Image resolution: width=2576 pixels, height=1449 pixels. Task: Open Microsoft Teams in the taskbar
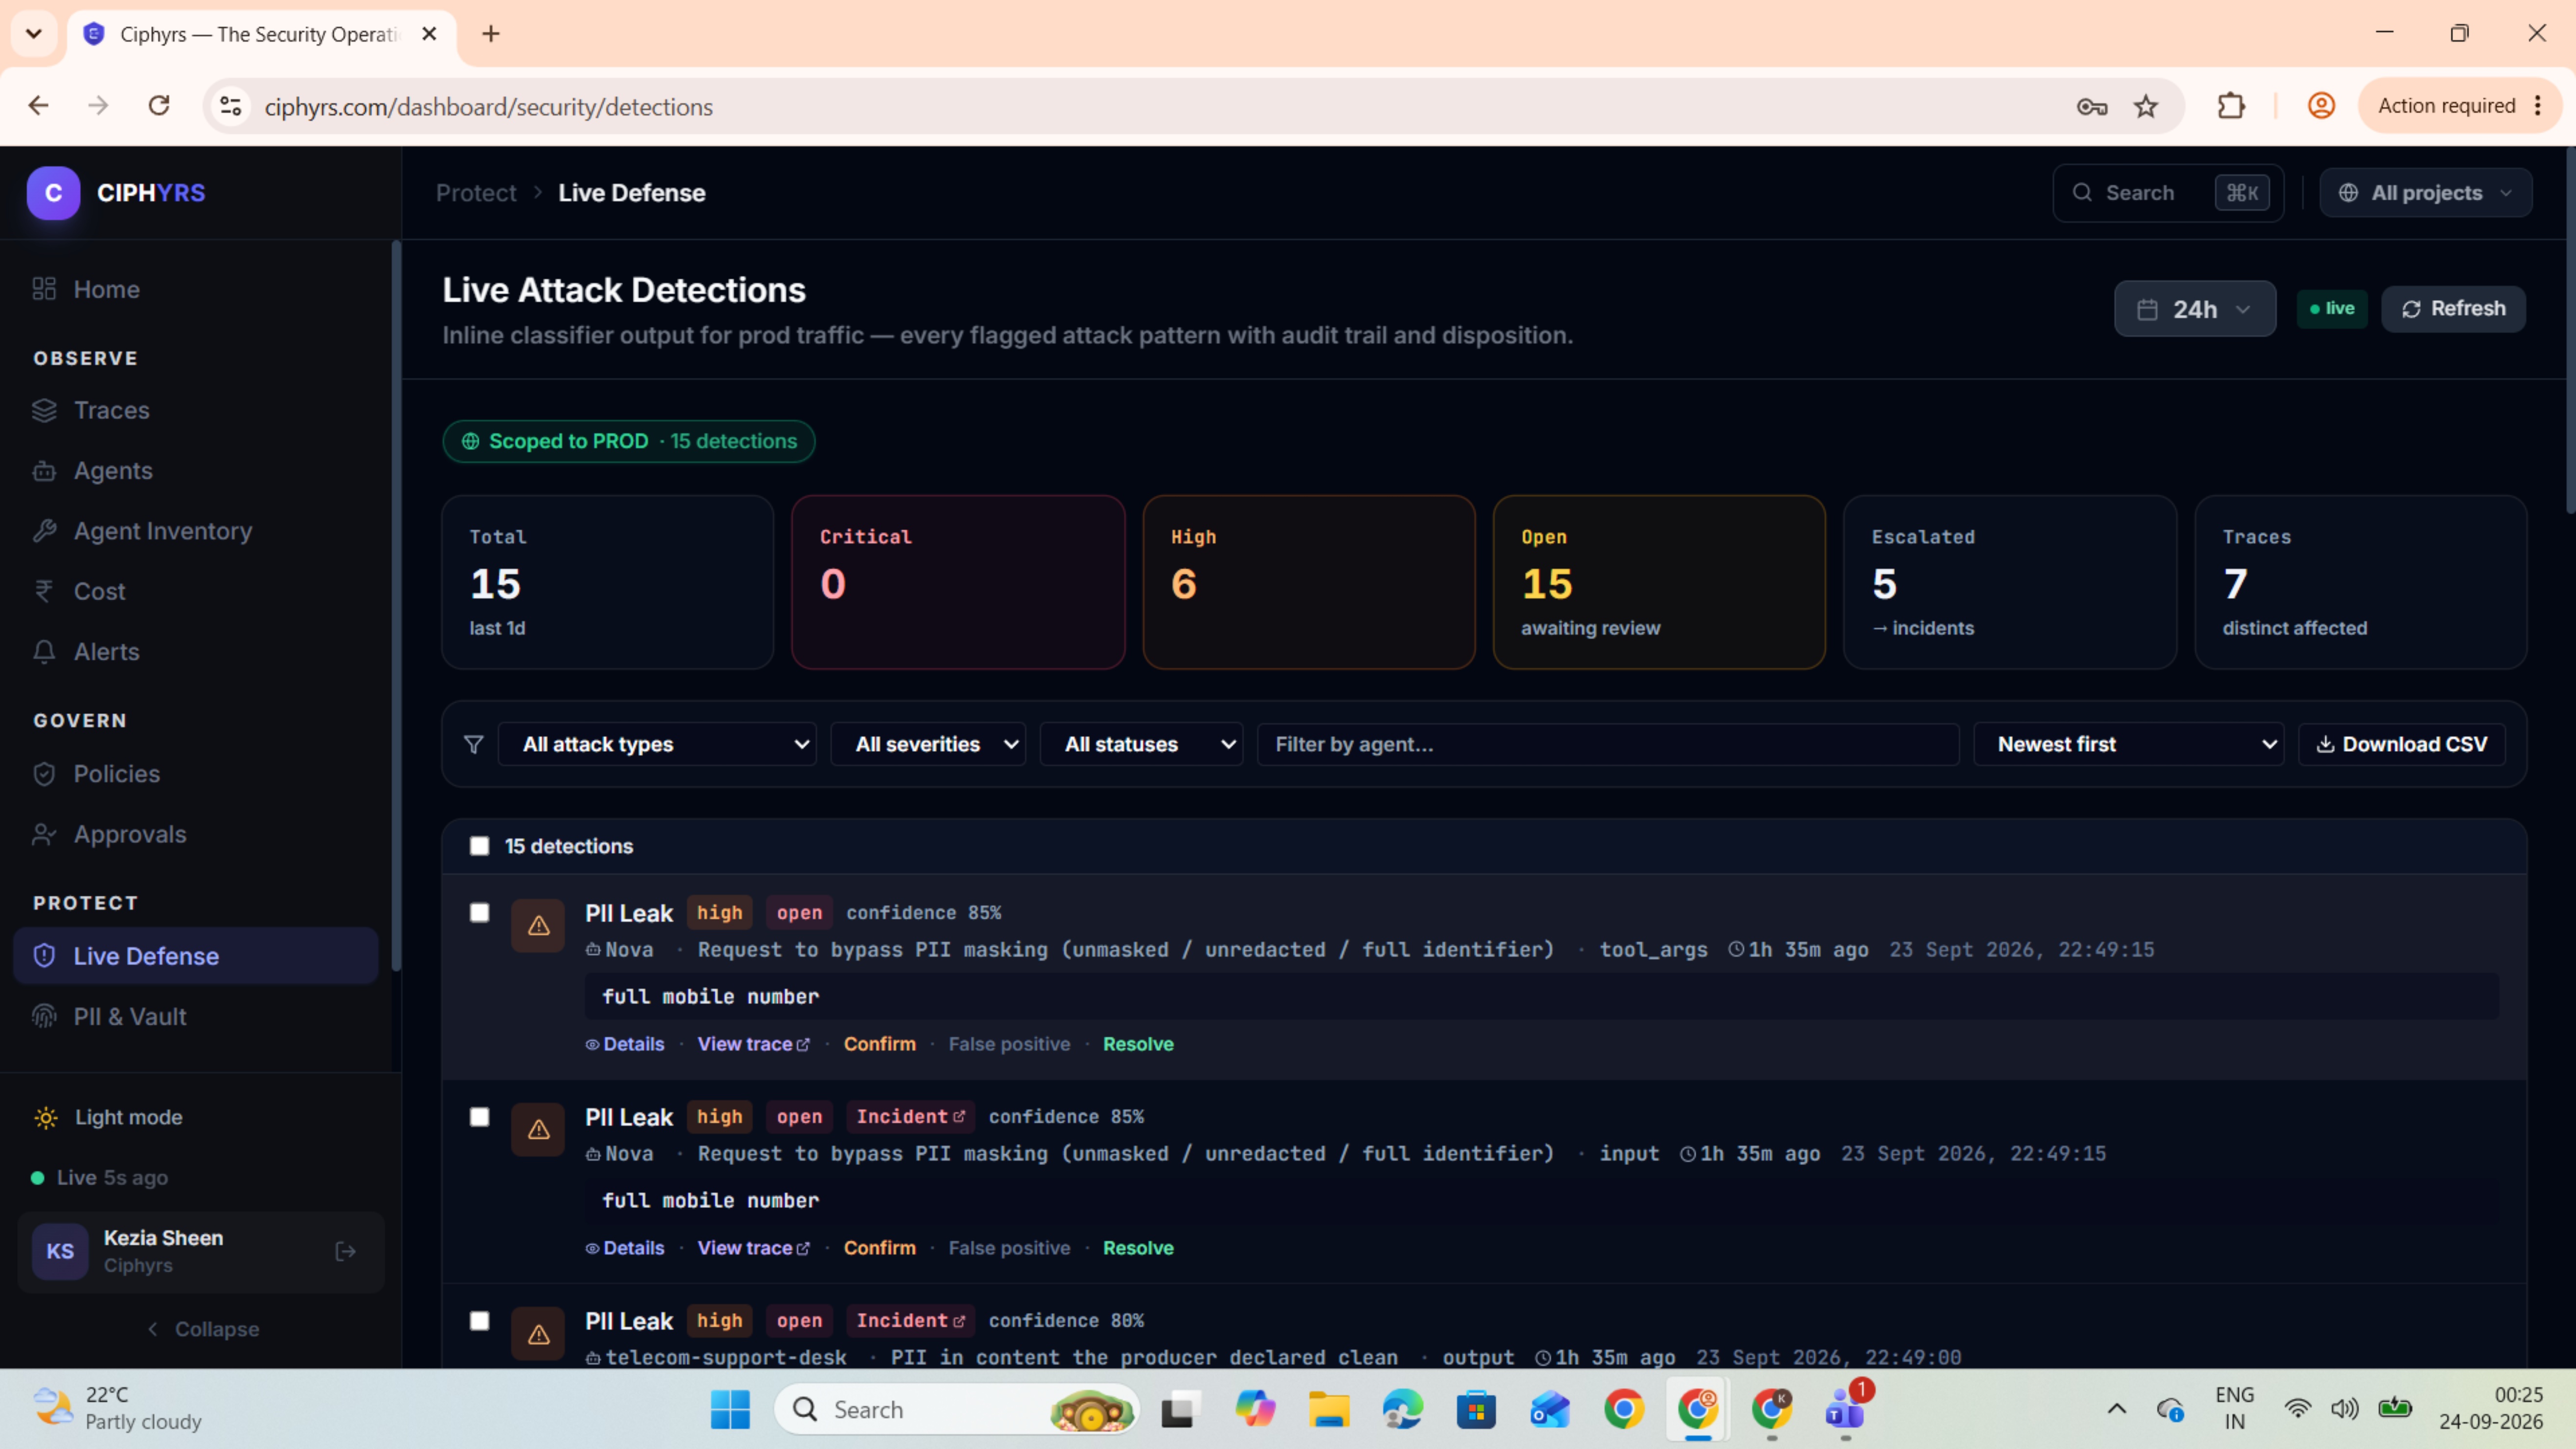point(1845,1409)
